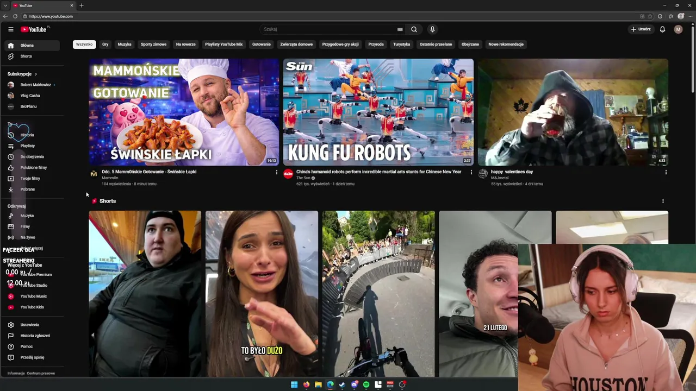Screen dimensions: 696x391
Task: Reload the page with refresh button
Action: click(15, 16)
